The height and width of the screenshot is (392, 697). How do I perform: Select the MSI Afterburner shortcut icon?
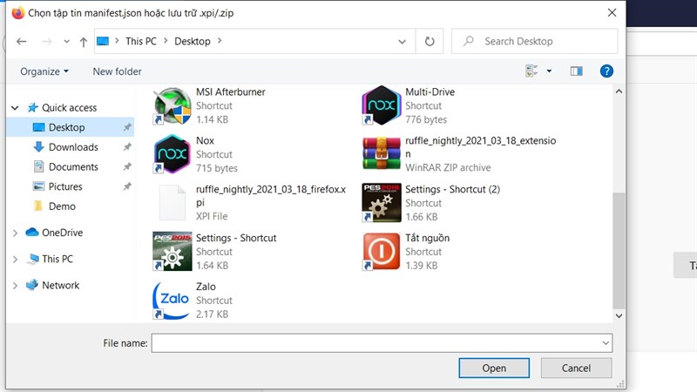pyautogui.click(x=173, y=106)
